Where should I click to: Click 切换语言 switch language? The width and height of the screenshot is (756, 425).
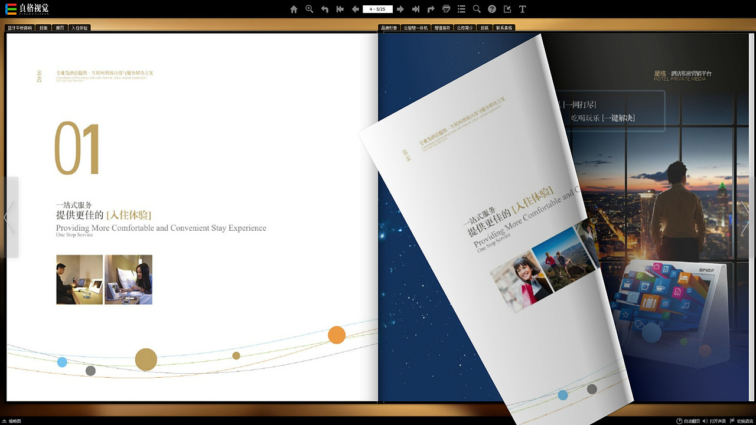pos(741,421)
